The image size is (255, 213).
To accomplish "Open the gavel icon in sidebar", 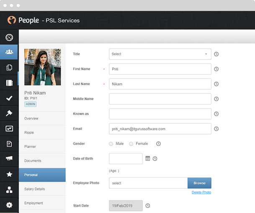I will click(x=9, y=113).
